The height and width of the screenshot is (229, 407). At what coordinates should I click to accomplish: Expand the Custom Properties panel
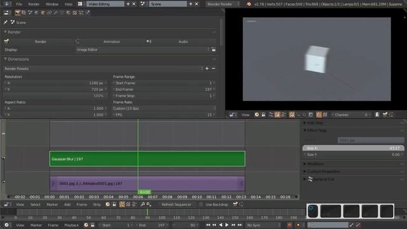[305, 171]
